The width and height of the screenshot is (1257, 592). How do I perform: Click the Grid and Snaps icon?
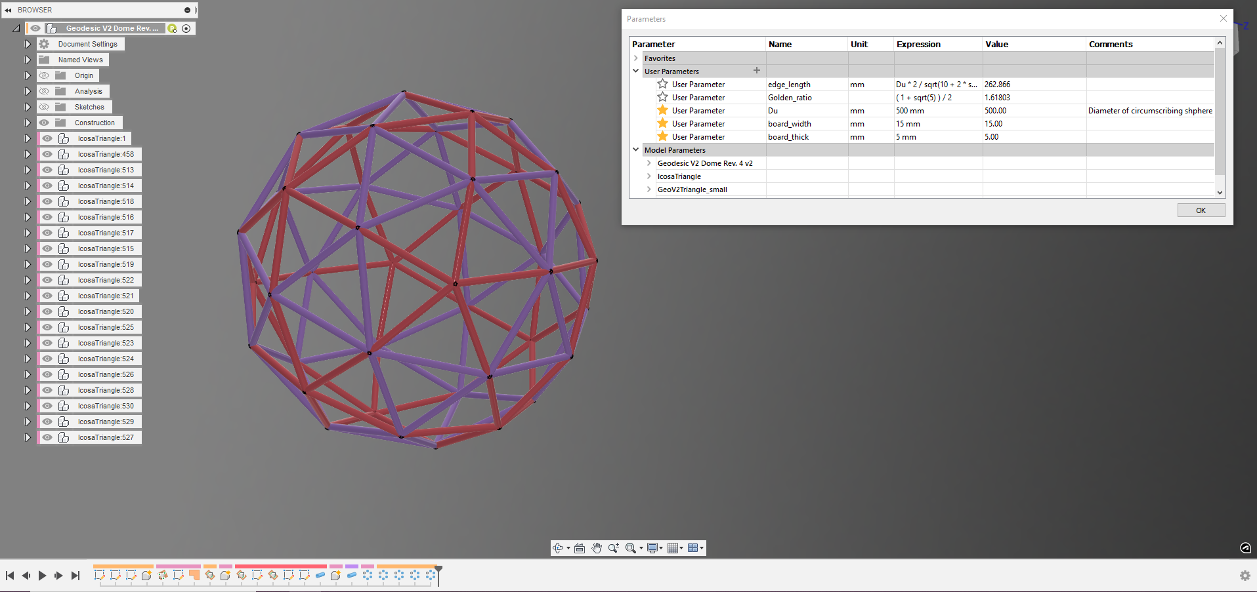673,548
